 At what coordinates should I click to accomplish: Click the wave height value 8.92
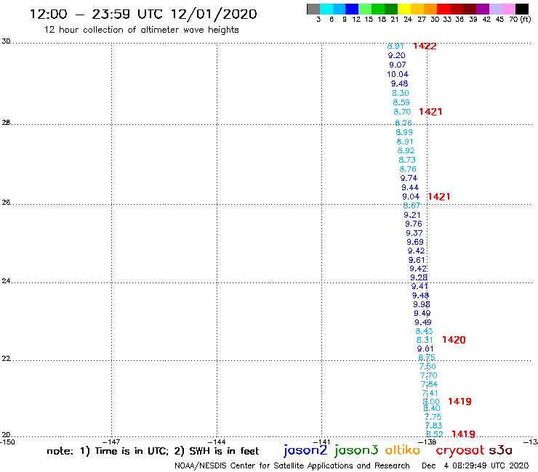point(406,150)
